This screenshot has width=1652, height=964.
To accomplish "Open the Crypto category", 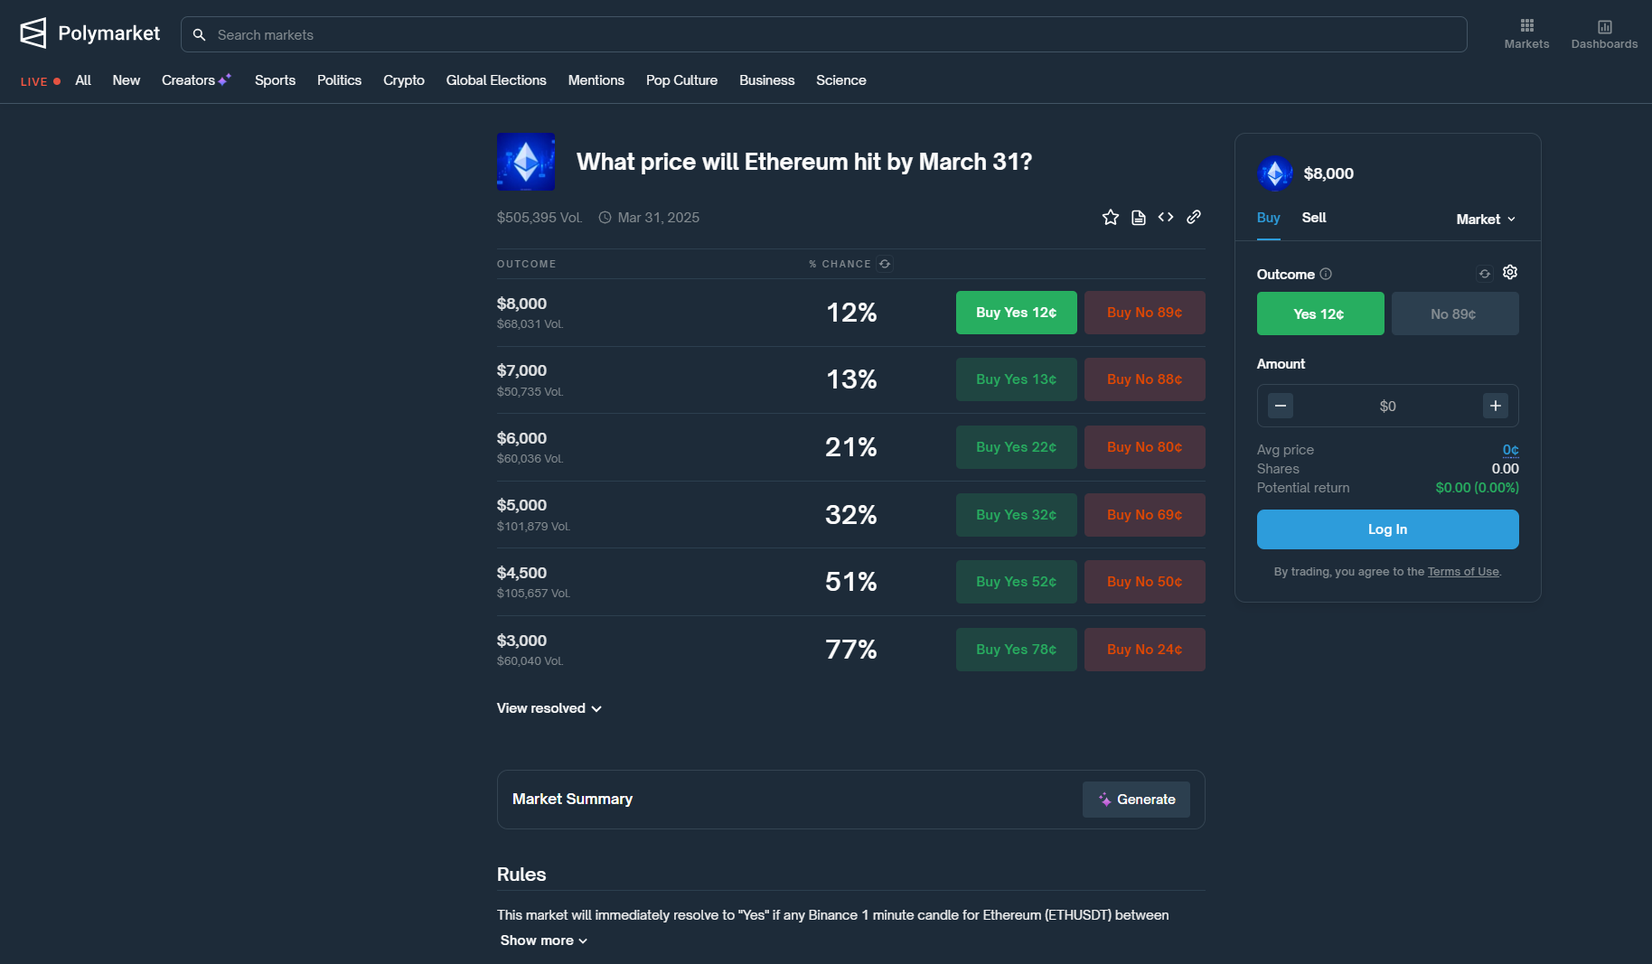I will tap(404, 80).
